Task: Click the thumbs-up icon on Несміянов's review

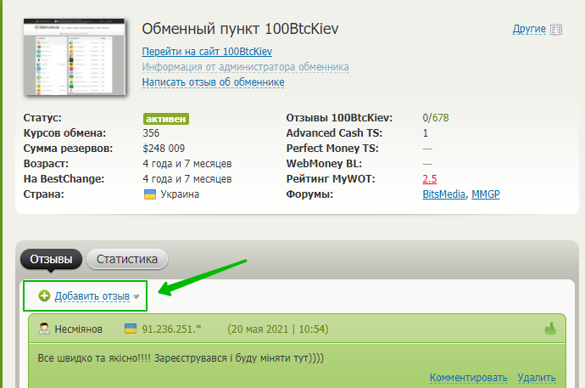Action: click(550, 329)
